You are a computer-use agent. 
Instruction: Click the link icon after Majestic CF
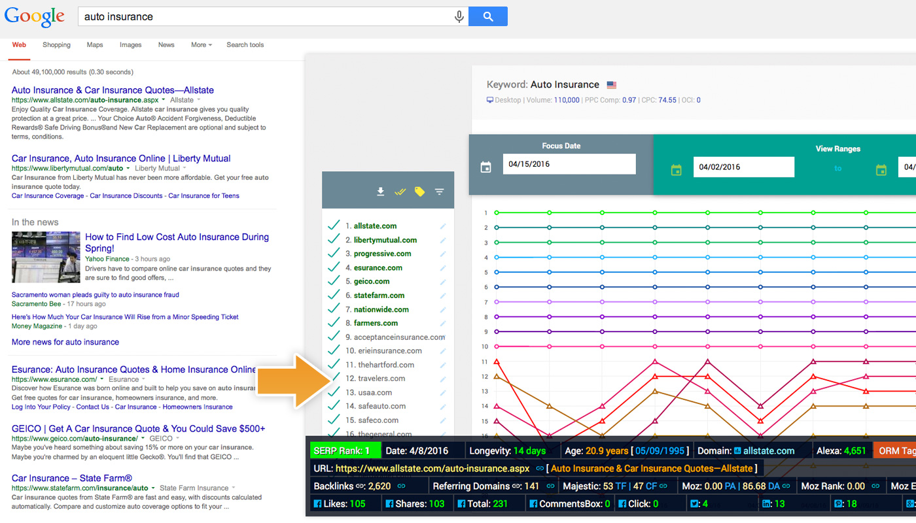pos(663,486)
